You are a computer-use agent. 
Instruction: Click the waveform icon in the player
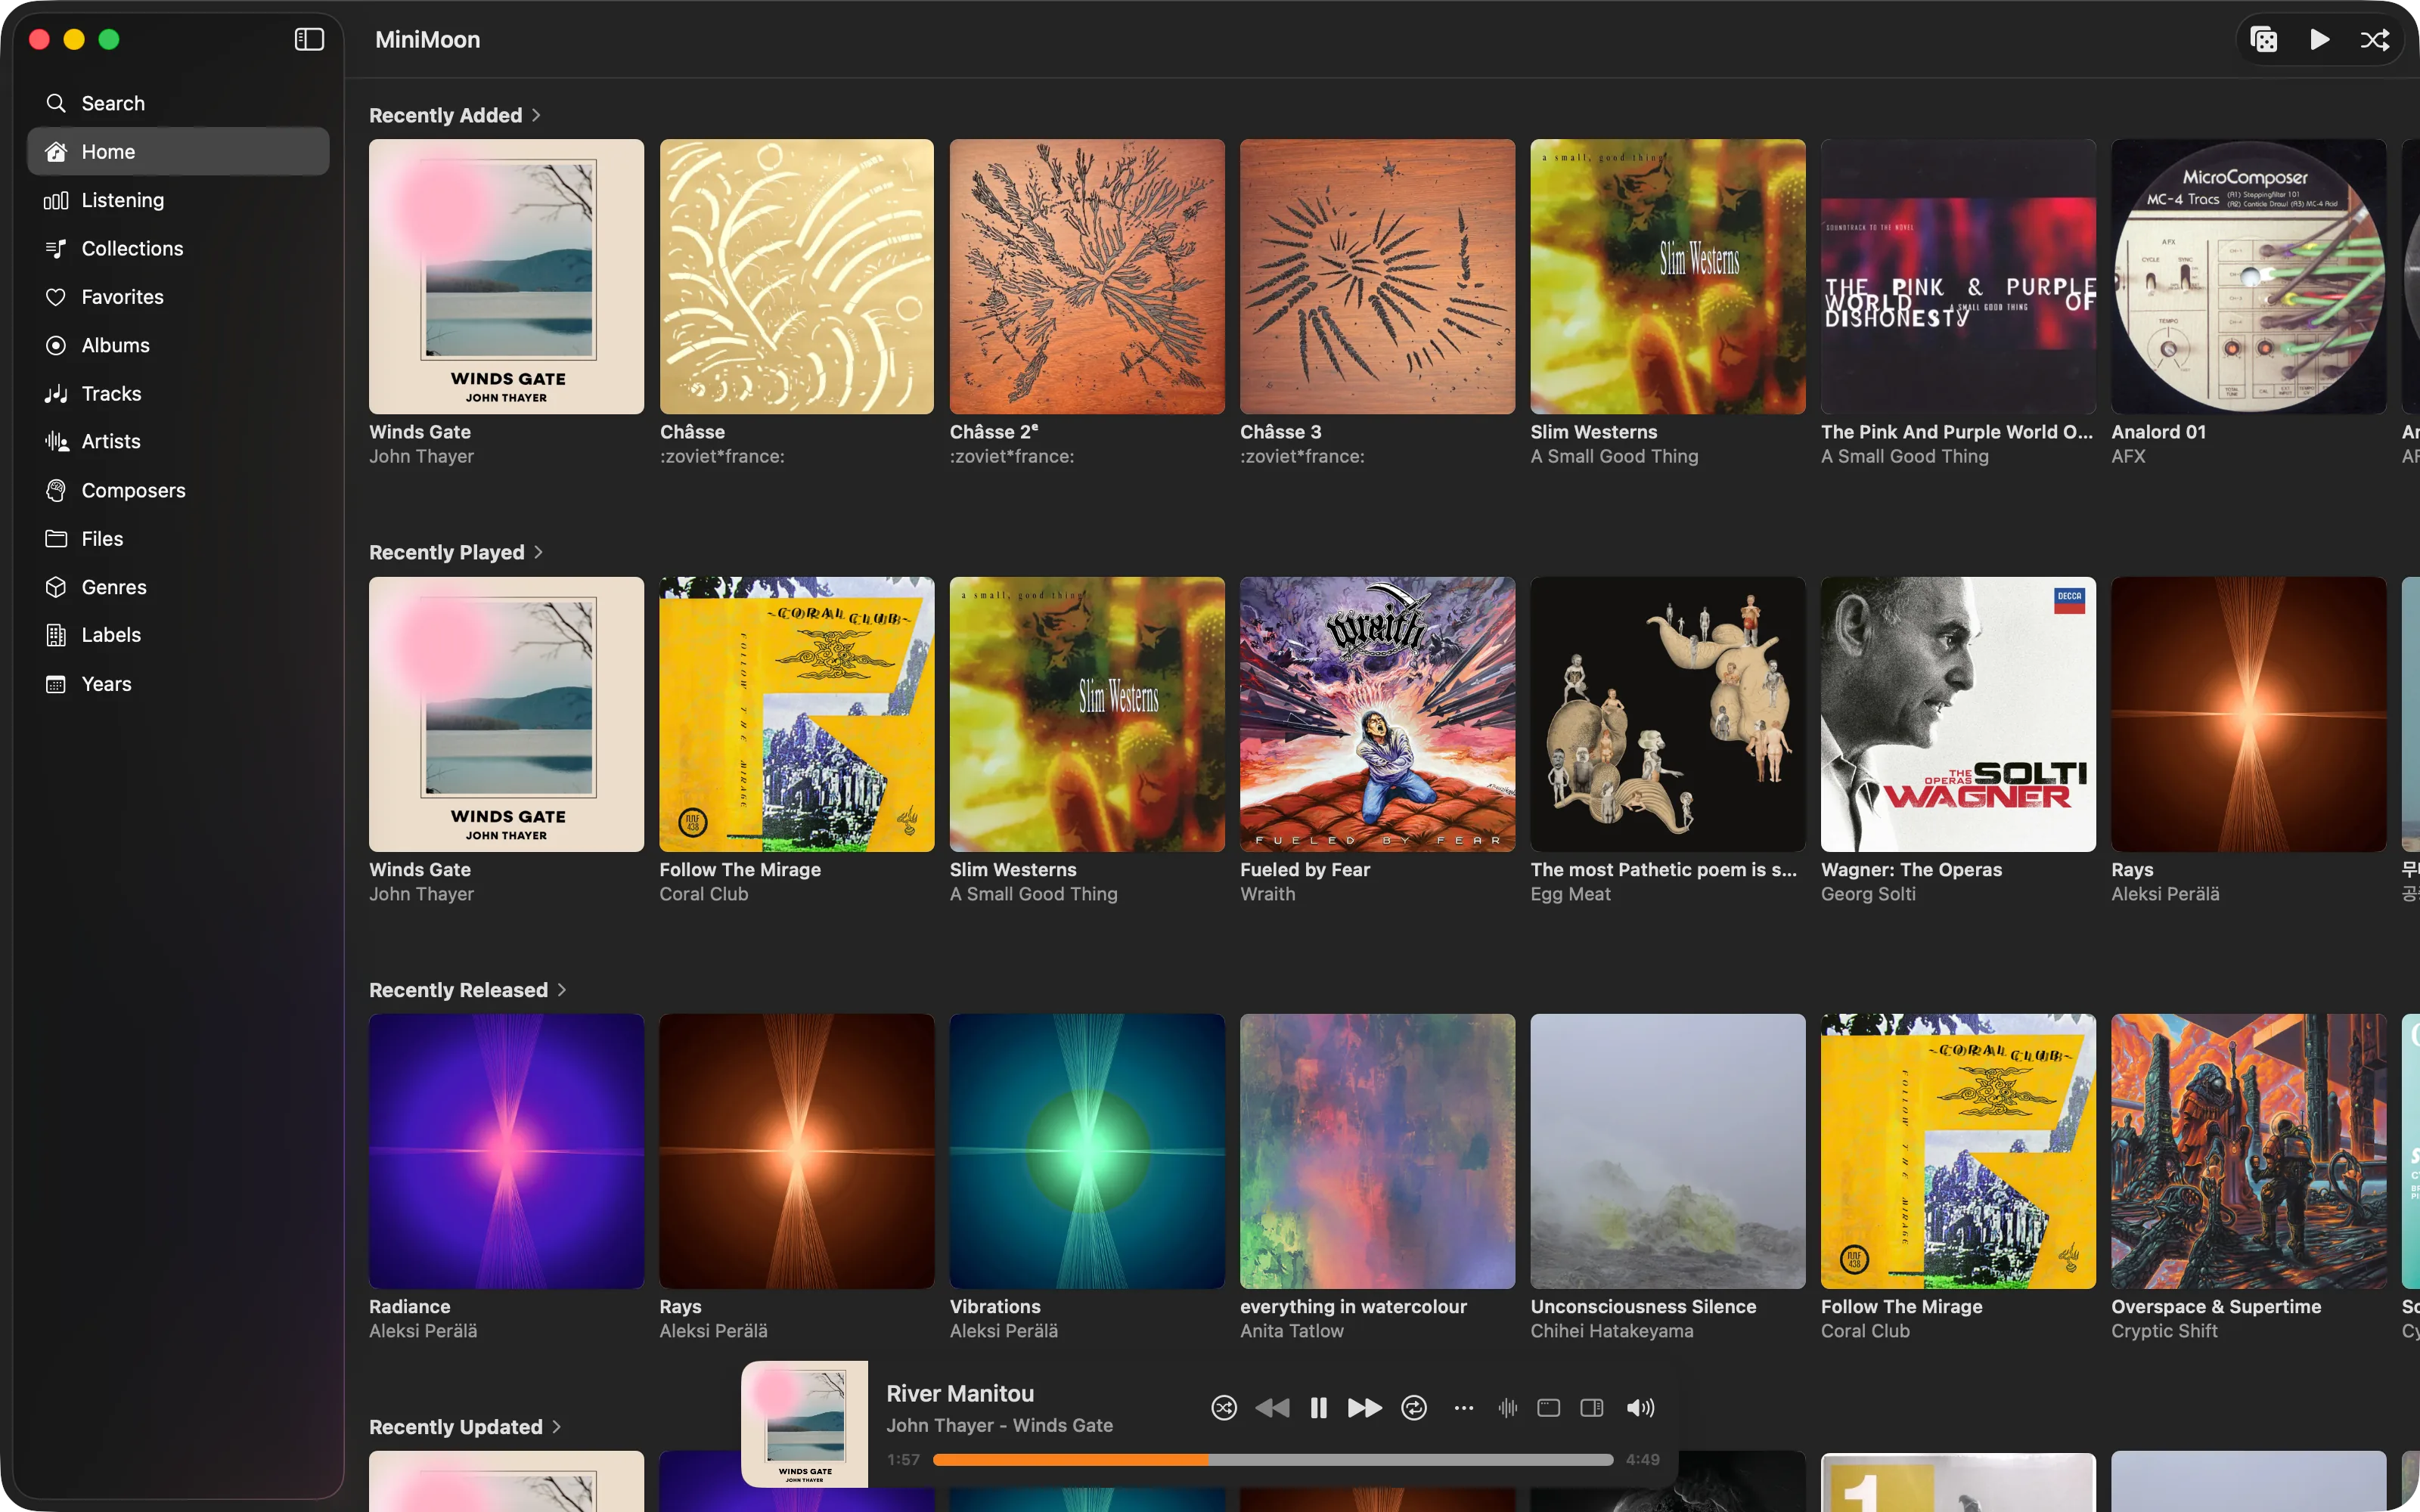point(1508,1408)
